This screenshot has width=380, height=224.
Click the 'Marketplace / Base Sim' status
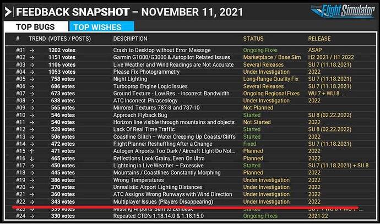[272, 57]
